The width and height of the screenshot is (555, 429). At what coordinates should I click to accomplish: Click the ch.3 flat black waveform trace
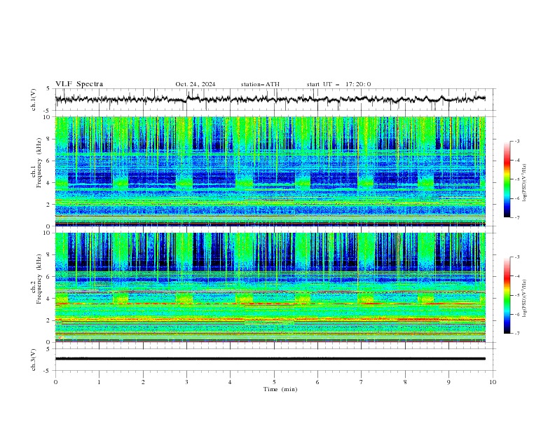click(x=270, y=359)
